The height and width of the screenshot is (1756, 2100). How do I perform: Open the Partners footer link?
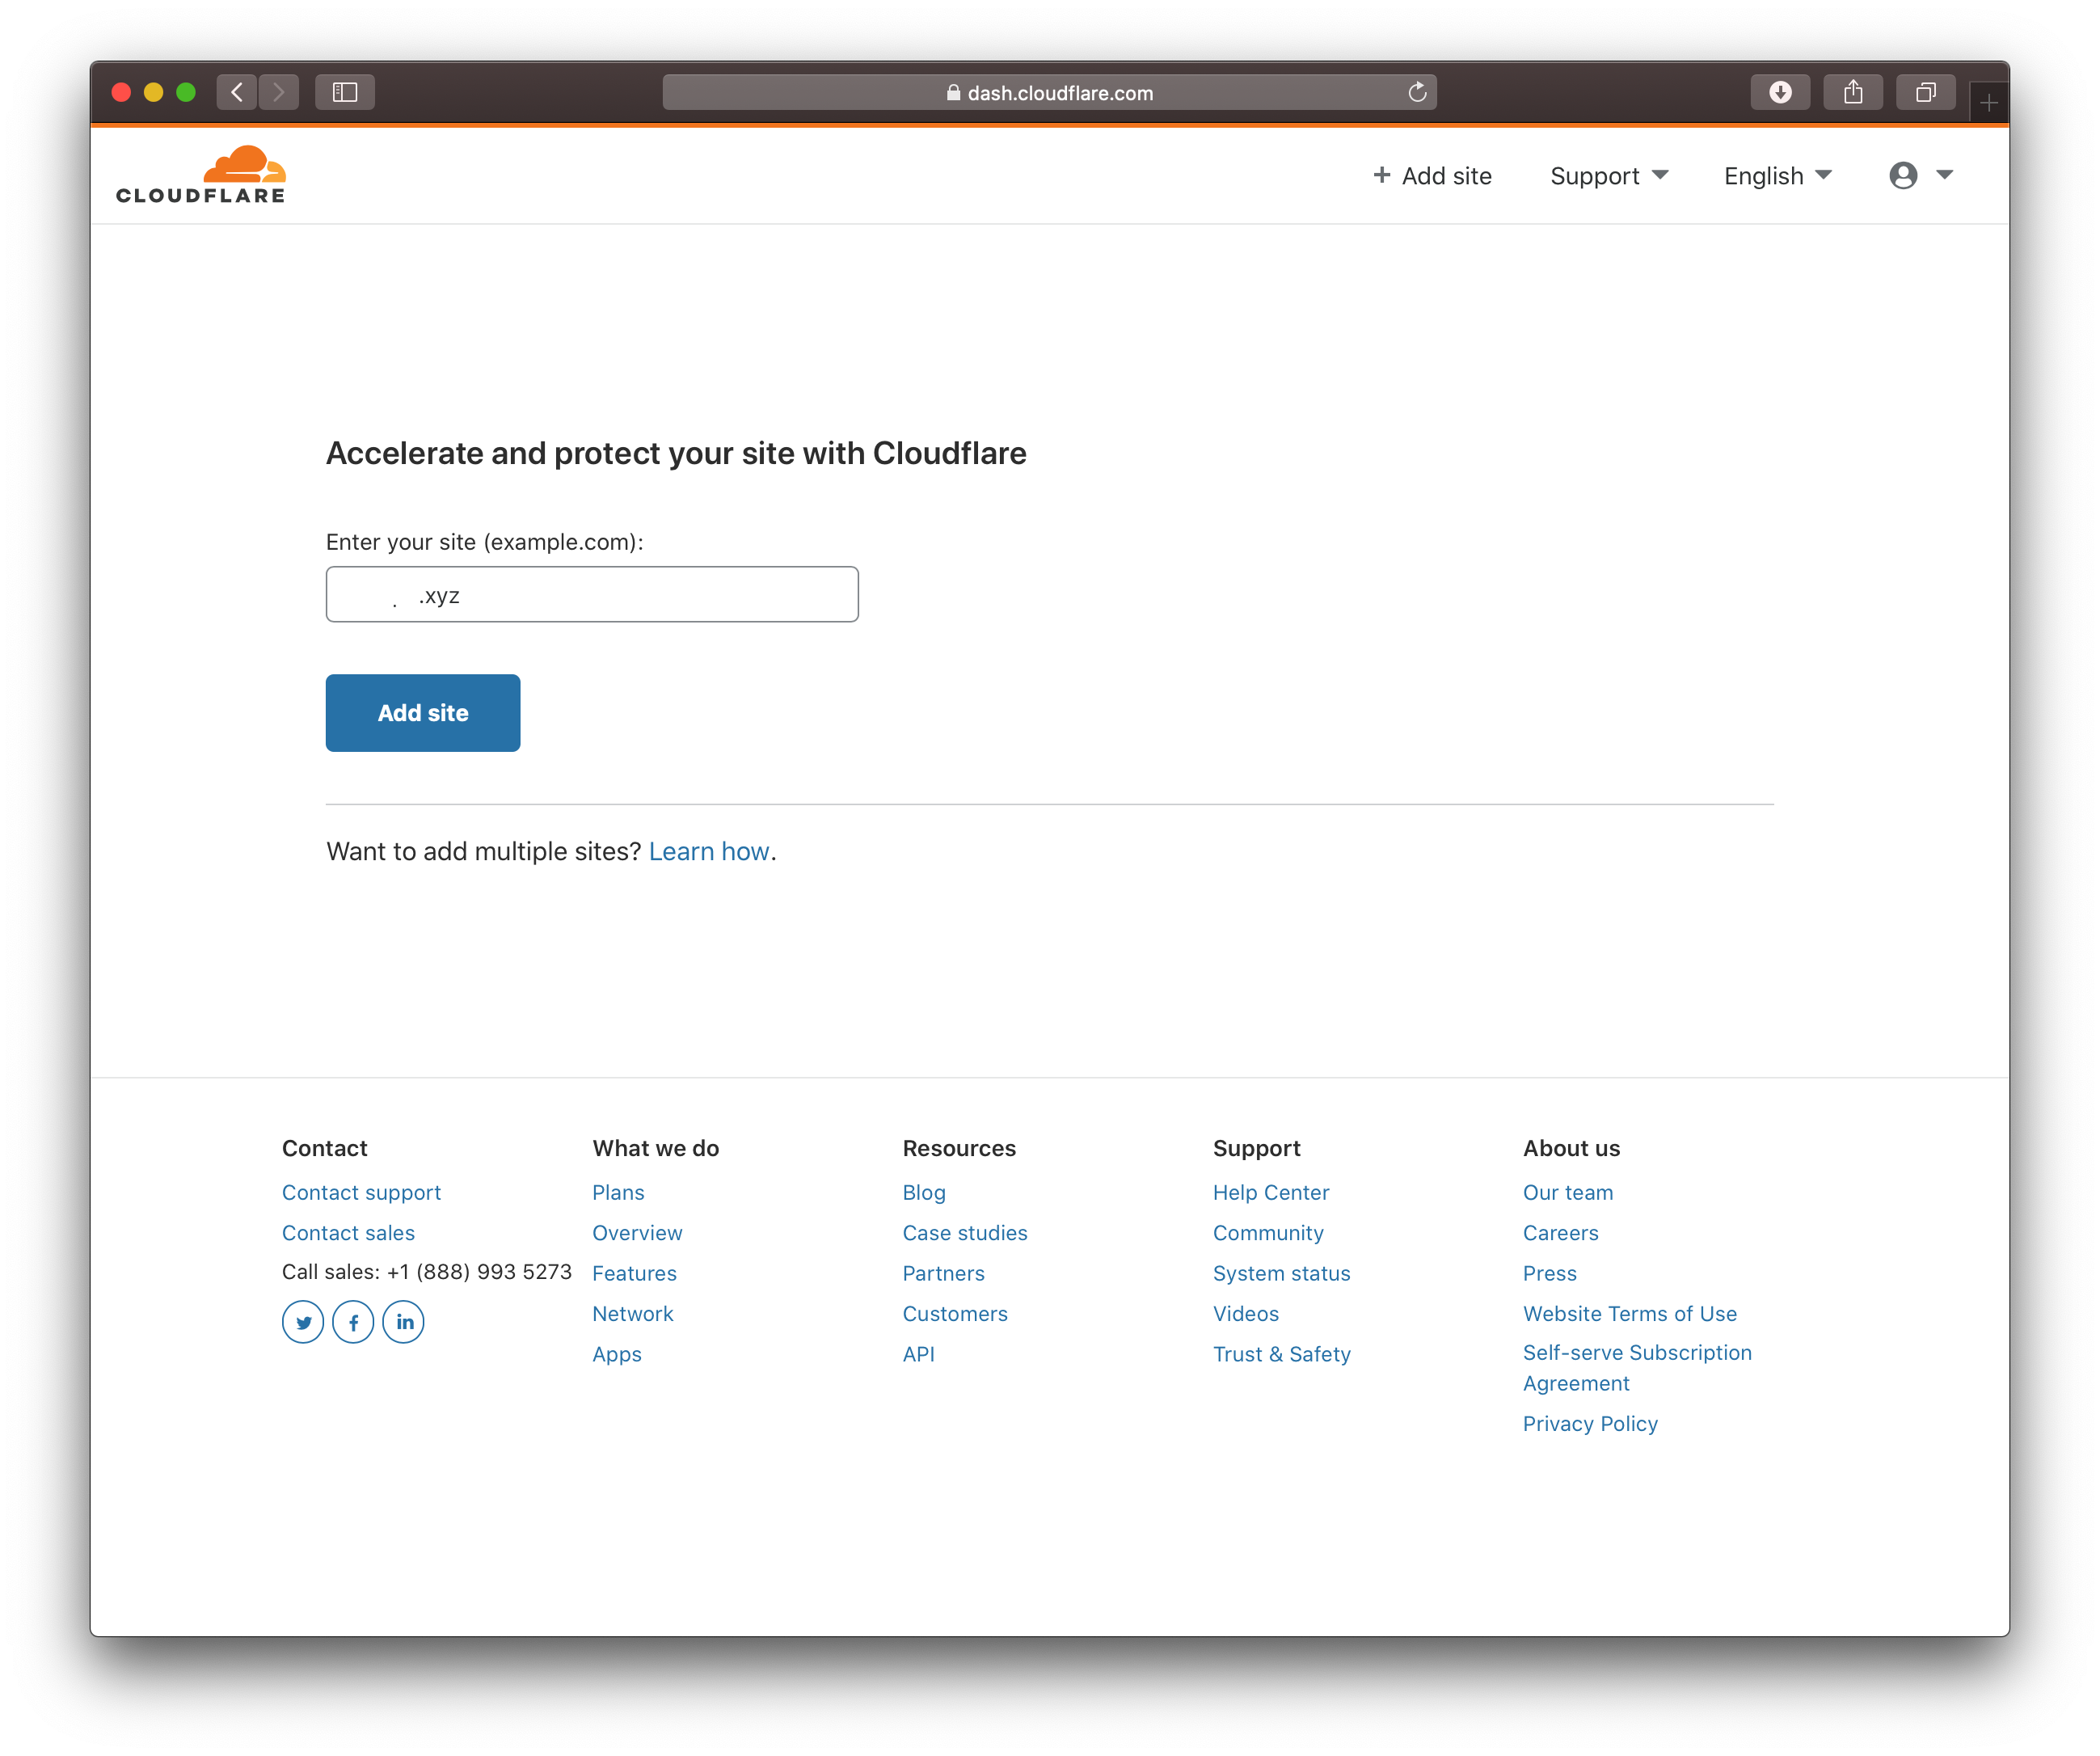[944, 1273]
